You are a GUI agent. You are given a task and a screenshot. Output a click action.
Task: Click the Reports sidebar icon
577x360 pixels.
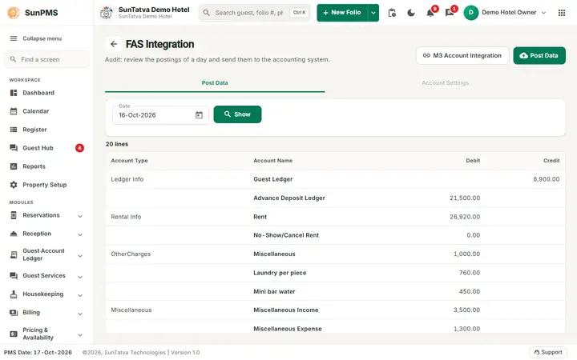click(x=14, y=166)
